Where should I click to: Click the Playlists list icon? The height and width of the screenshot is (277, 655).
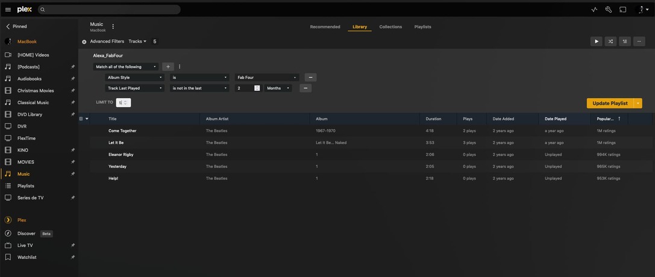[8, 185]
